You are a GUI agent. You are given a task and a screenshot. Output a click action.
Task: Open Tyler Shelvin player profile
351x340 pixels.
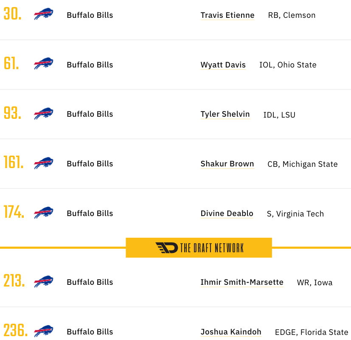[225, 114]
